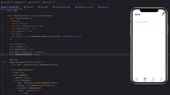Open the Wishlist heart icon in bottom navigation
This screenshot has width=170, height=95.
pyautogui.click(x=153, y=79)
